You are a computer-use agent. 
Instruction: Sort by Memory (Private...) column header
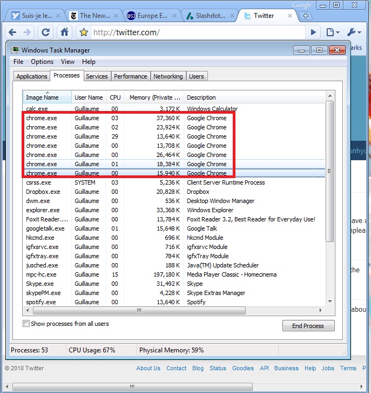[x=154, y=97]
